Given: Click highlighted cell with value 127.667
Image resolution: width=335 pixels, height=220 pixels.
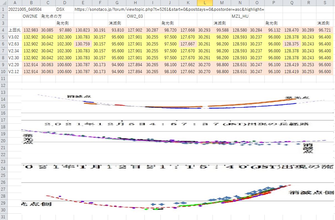Looking at the screenshot, I should point(188,44).
